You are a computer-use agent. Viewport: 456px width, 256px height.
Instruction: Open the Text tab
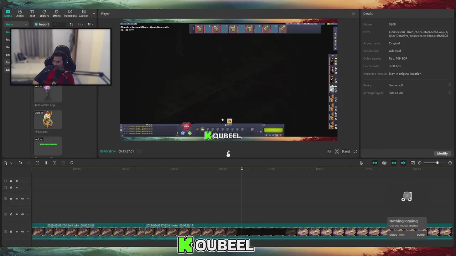point(32,13)
